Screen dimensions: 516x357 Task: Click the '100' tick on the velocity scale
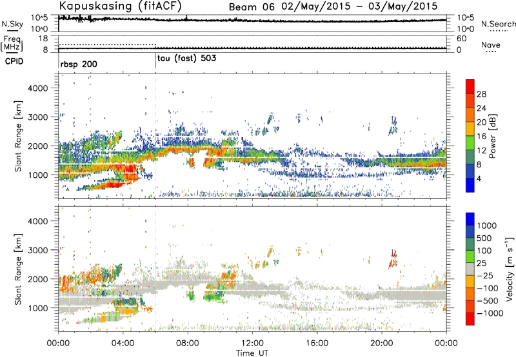484,251
